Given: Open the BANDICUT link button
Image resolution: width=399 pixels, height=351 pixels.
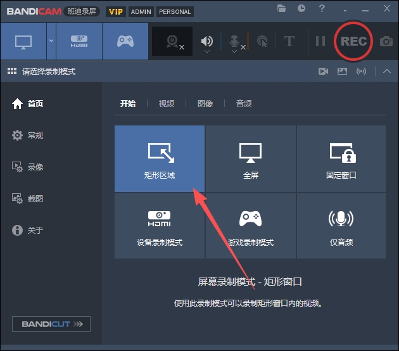Looking at the screenshot, I should 51,324.
